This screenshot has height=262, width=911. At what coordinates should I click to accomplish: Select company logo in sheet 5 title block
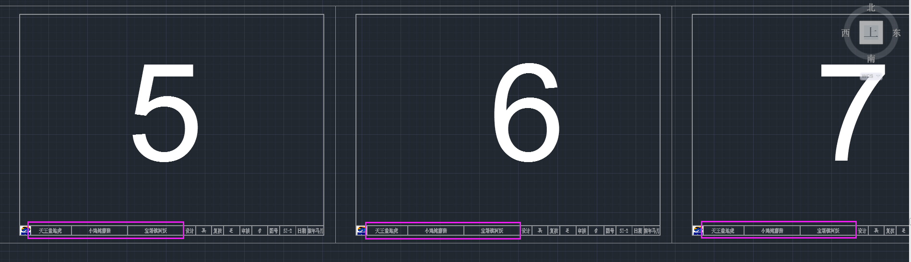[x=25, y=230]
